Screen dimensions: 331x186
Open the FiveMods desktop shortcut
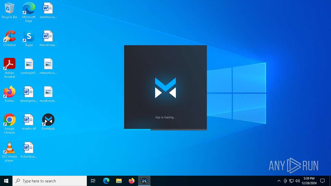pyautogui.click(x=48, y=122)
